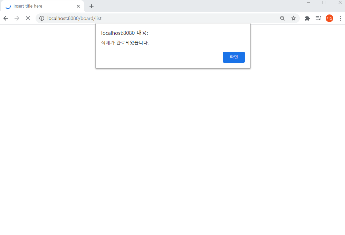
Task: Stop loading the page with the X button
Action: click(28, 18)
